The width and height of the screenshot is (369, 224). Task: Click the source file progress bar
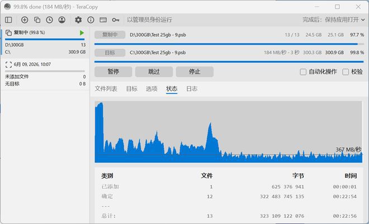tap(229, 44)
